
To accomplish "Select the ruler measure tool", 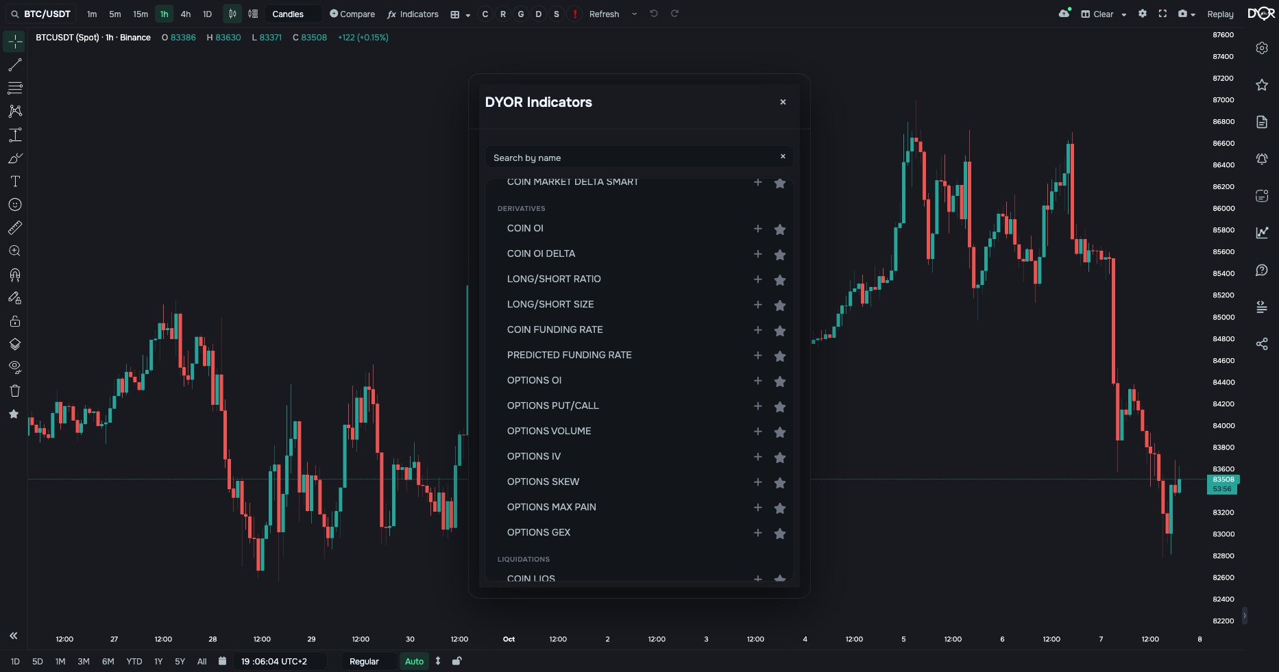I will click(x=14, y=227).
